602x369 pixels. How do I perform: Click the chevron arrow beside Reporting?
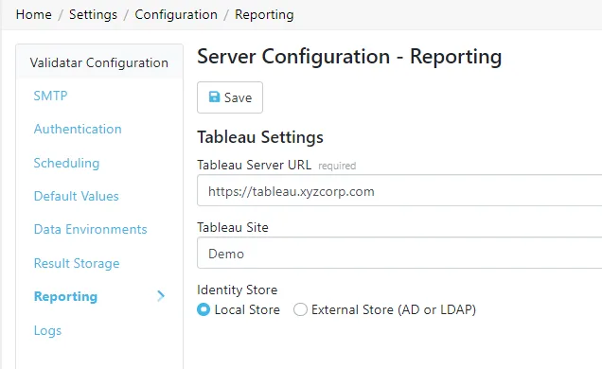click(161, 296)
